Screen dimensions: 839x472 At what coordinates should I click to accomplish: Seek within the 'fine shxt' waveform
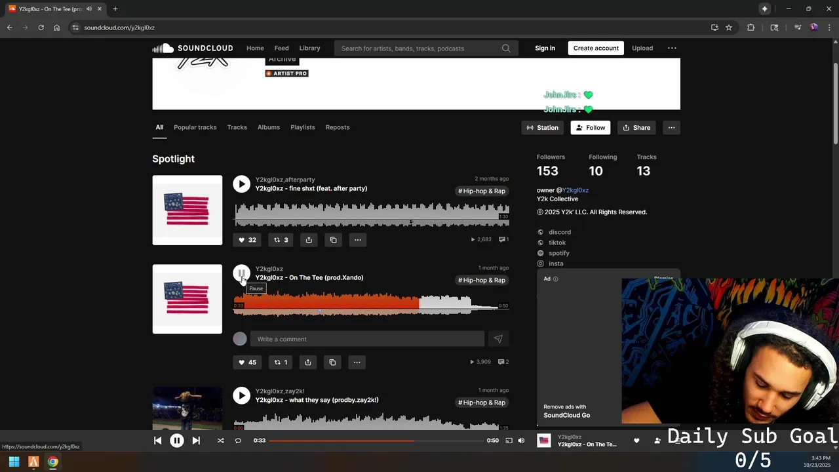[372, 215]
